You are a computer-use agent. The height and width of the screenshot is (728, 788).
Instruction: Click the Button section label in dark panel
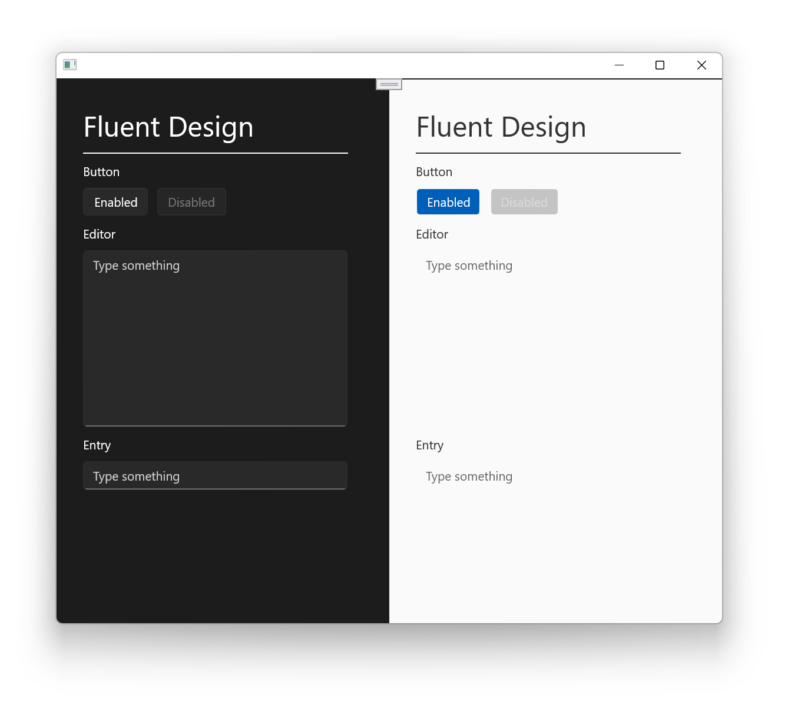[x=101, y=171]
